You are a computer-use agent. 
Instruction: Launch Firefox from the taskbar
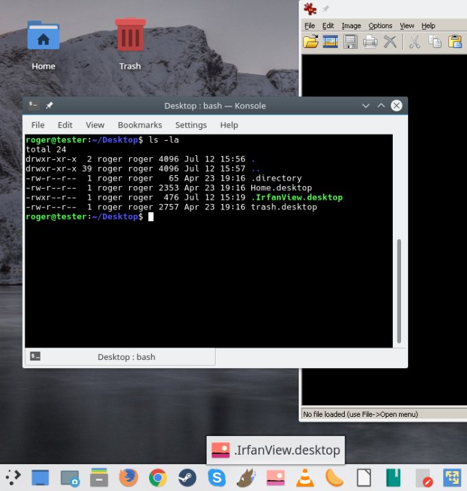coord(128,477)
